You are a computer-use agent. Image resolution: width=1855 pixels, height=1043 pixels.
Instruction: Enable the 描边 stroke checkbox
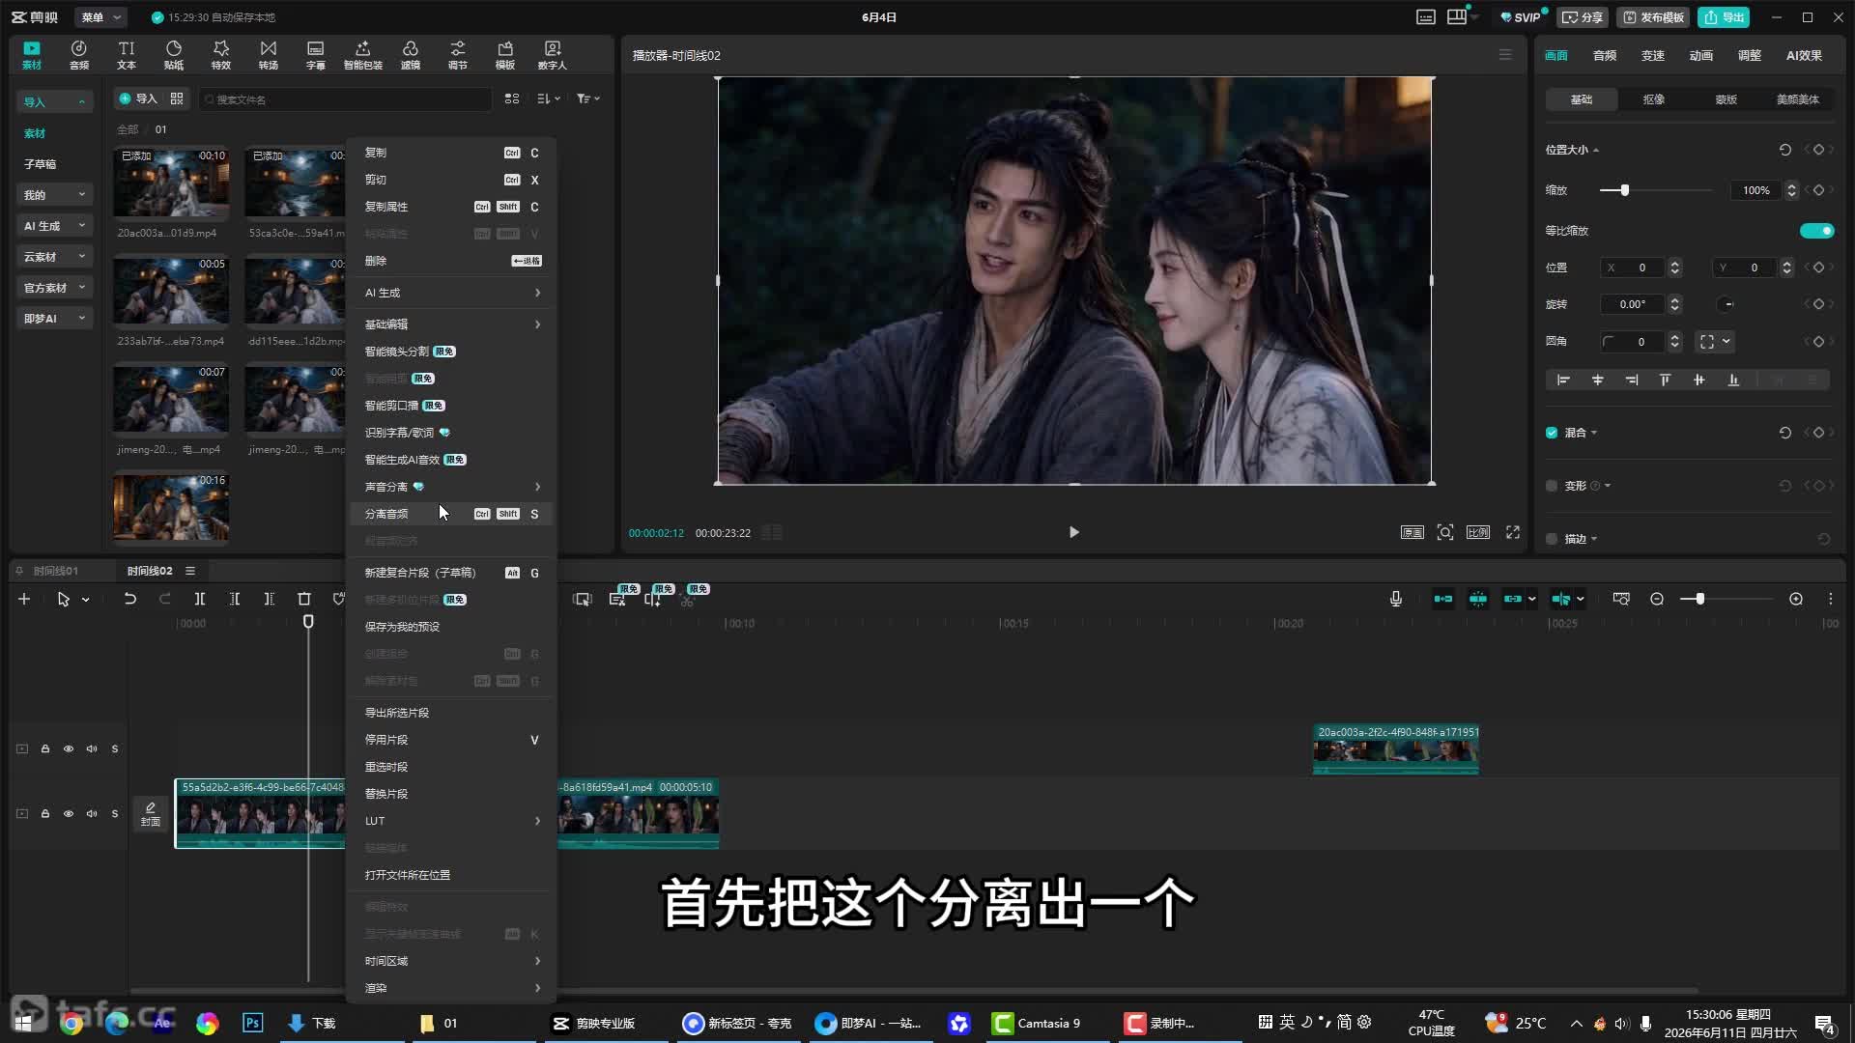pos(1552,539)
